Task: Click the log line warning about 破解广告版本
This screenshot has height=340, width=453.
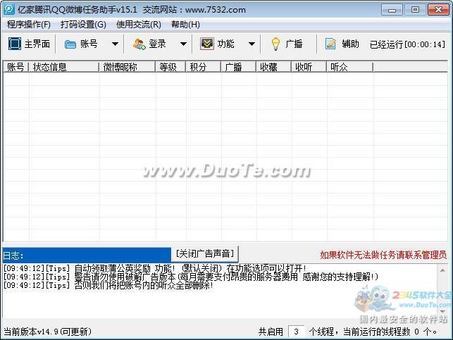Action: tap(191, 277)
